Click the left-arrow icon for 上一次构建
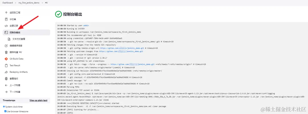Image resolution: width=308 pixels, height=114 pixels. point(6,85)
